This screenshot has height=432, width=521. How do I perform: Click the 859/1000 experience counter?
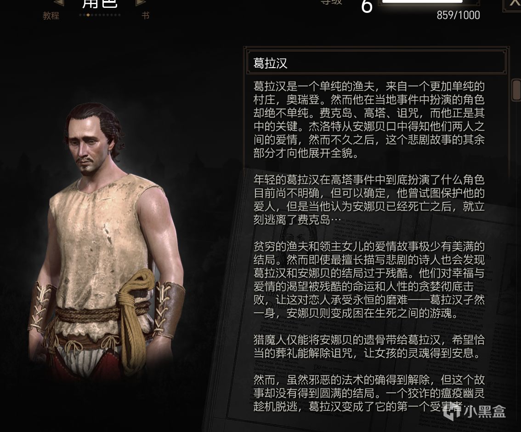coord(458,15)
